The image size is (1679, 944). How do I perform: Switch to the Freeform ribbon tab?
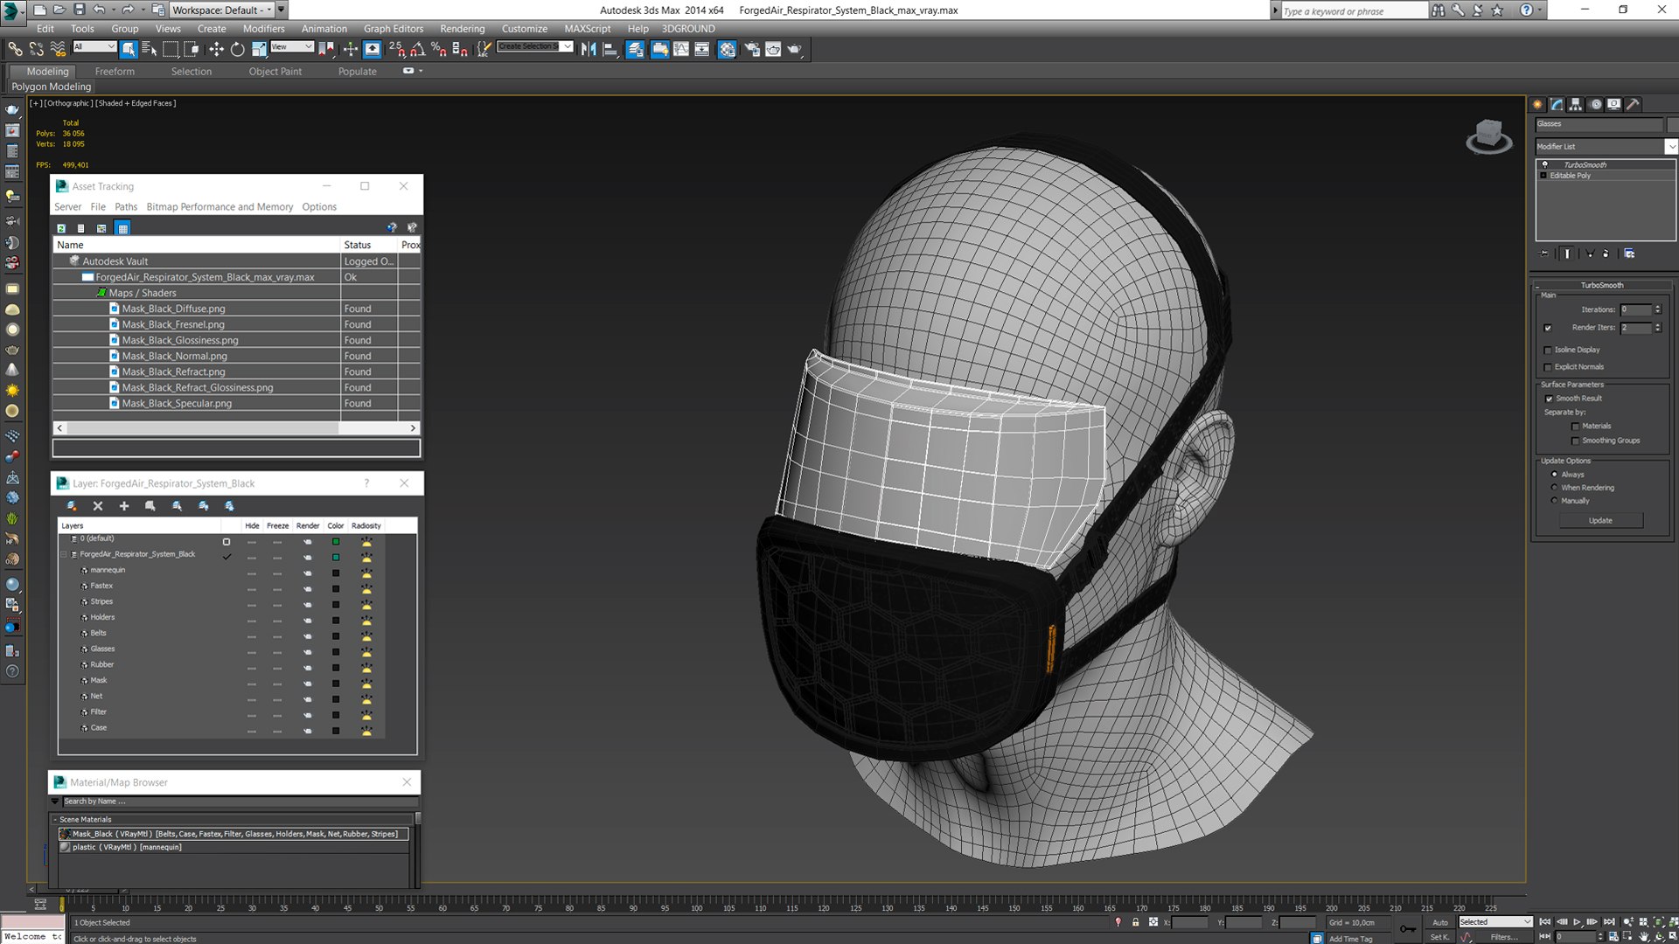(115, 72)
